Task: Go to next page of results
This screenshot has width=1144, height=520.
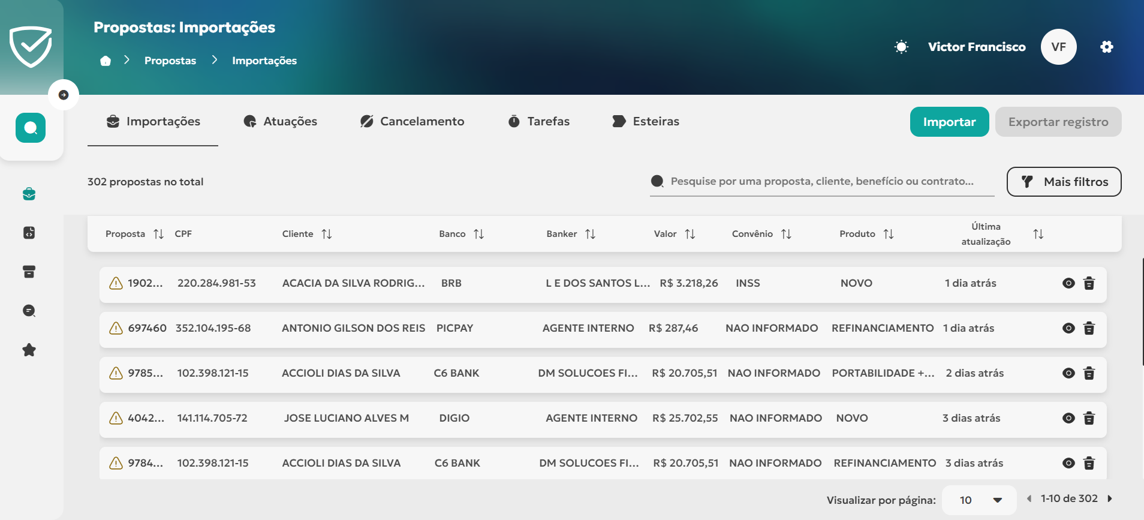Action: (1110, 498)
